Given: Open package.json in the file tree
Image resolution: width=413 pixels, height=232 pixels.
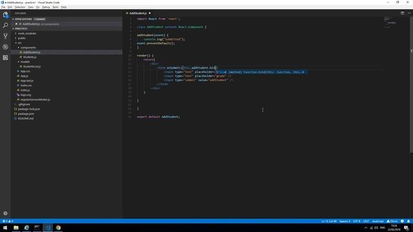Looking at the screenshot, I should 26,114.
